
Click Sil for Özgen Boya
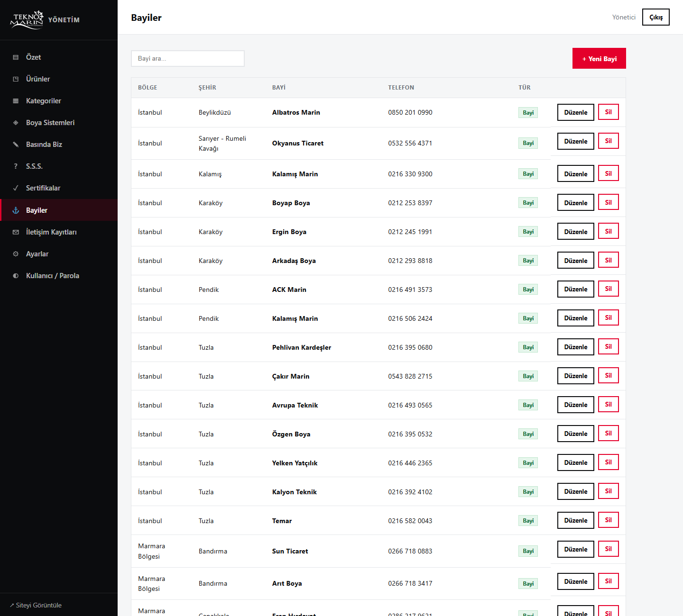(x=609, y=433)
